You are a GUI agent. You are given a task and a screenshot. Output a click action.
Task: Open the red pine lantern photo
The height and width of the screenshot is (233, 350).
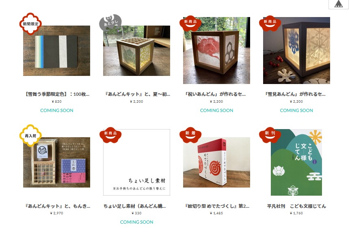(216, 50)
